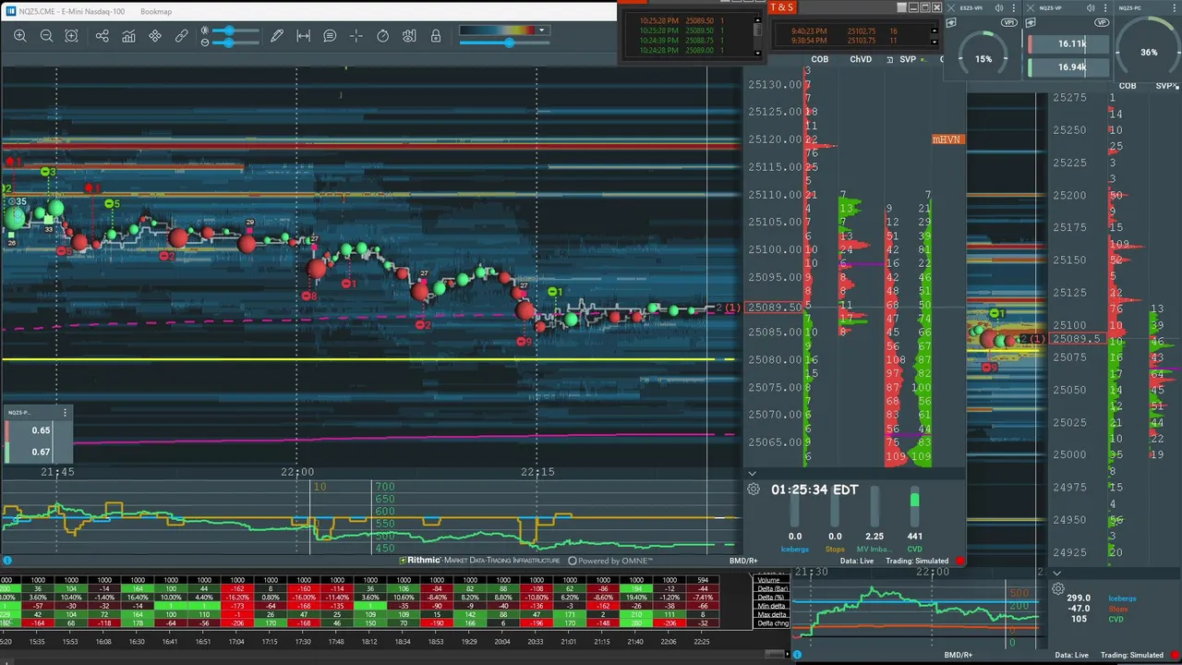Toggle the crosshair tool
The height and width of the screenshot is (665, 1182).
coord(356,36)
